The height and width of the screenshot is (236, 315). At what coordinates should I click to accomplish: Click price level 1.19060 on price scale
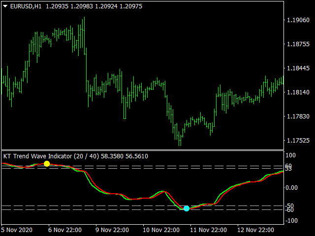(298, 20)
